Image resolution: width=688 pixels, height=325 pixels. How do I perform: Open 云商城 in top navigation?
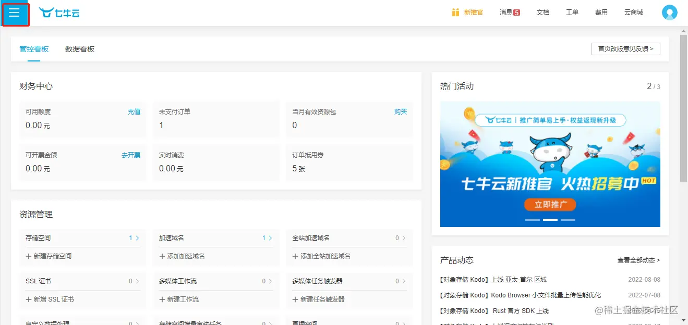click(x=634, y=12)
